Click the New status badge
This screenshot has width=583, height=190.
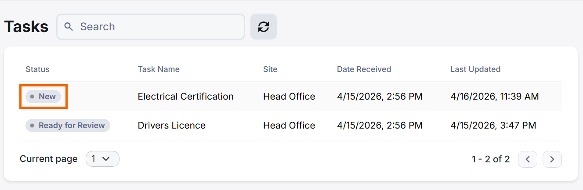click(x=43, y=97)
